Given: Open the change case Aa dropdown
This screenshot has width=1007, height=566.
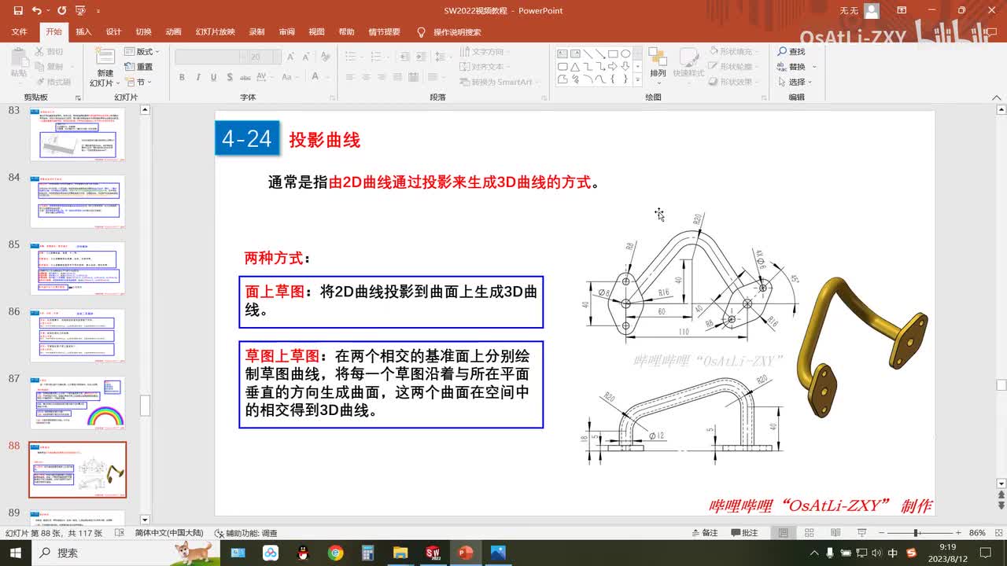Looking at the screenshot, I should pyautogui.click(x=292, y=77).
